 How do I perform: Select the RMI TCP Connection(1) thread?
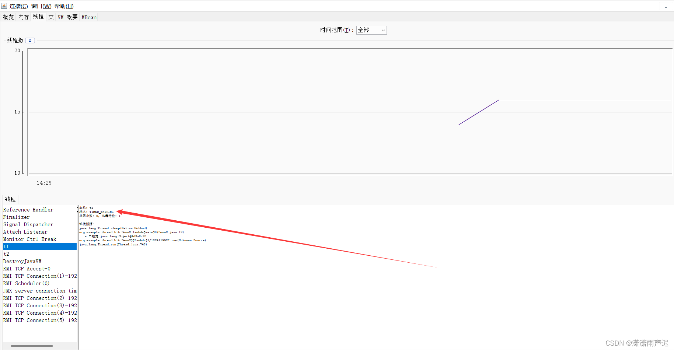(40, 276)
